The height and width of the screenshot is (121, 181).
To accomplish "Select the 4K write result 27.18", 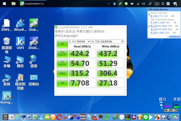I will pos(110,83).
